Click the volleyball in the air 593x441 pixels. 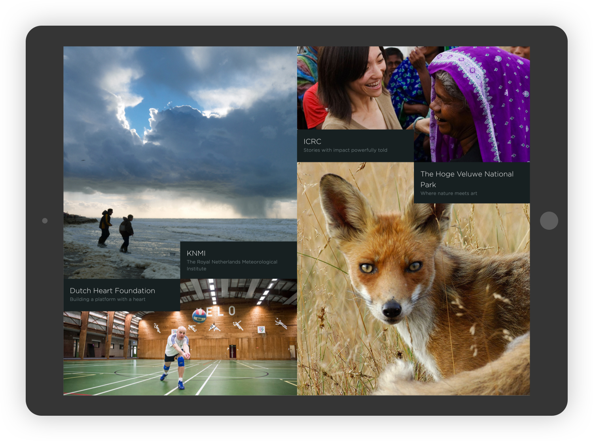[199, 316]
